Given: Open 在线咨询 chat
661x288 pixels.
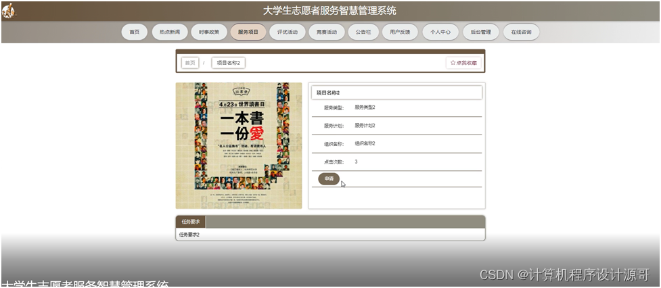Looking at the screenshot, I should pyautogui.click(x=522, y=32).
